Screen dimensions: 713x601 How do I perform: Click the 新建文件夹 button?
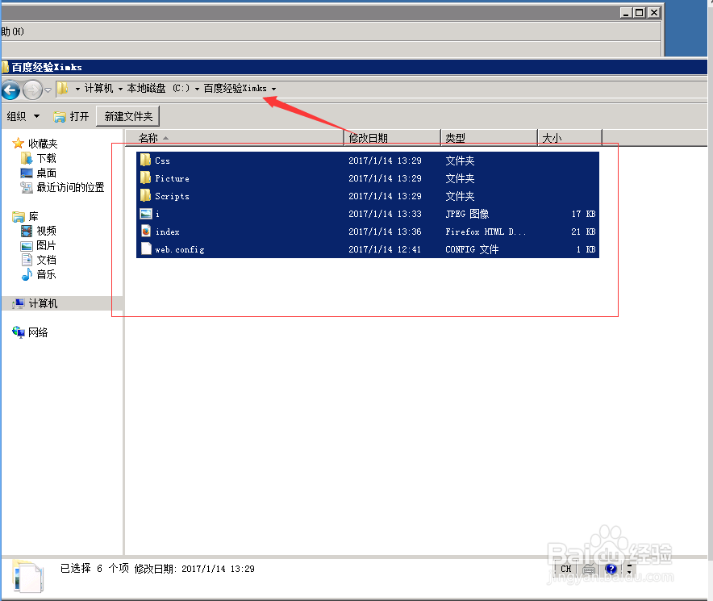tap(127, 115)
